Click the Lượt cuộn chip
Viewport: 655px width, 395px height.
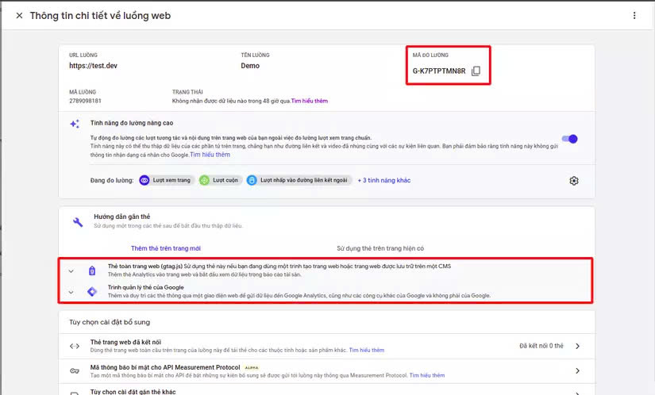[x=220, y=180]
